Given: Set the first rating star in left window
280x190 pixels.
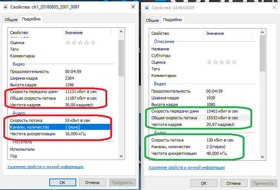Looking at the screenshot, I should click(x=68, y=43).
